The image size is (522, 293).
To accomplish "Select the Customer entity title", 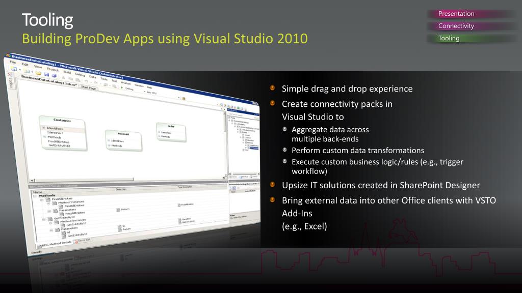I will (x=62, y=120).
